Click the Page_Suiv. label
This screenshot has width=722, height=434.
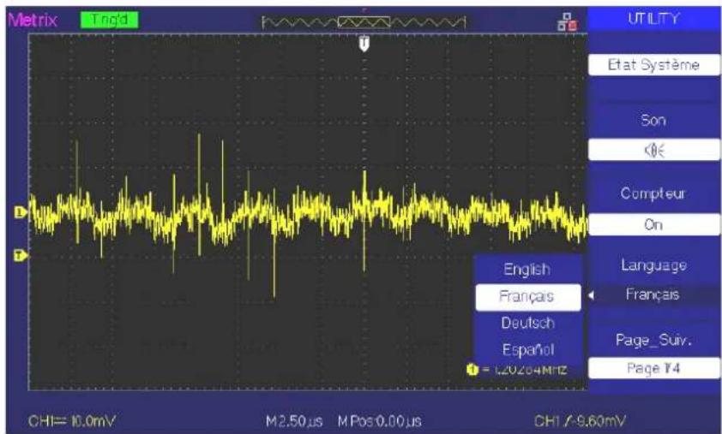click(654, 341)
